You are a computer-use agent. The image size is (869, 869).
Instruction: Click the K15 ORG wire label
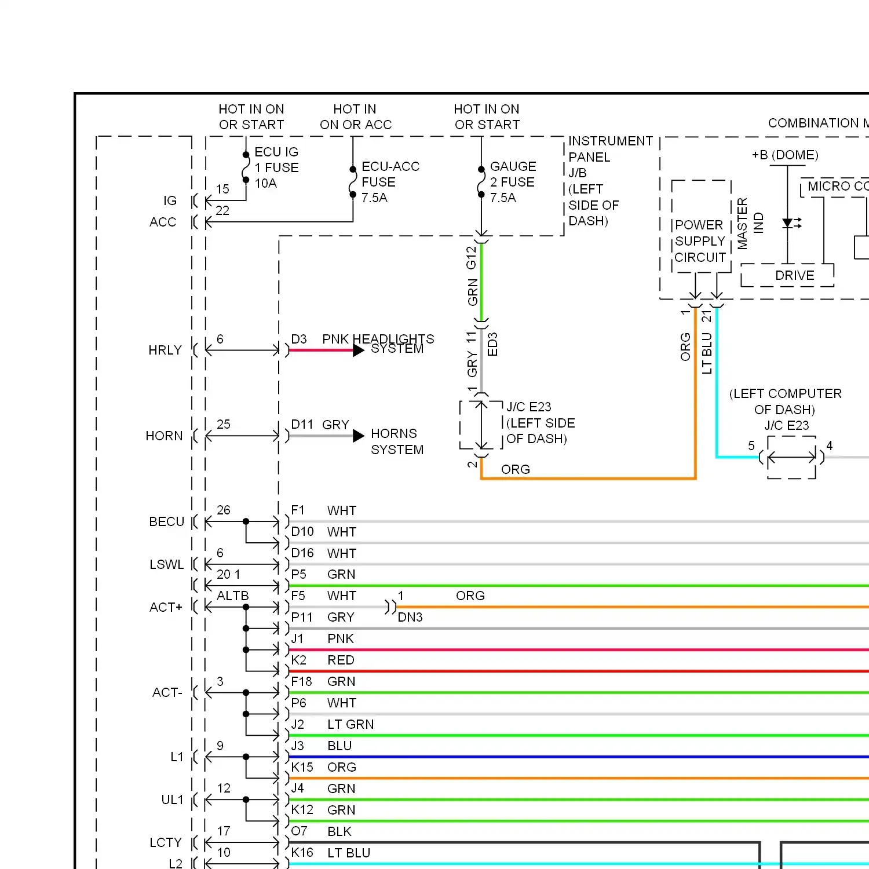pos(324,767)
